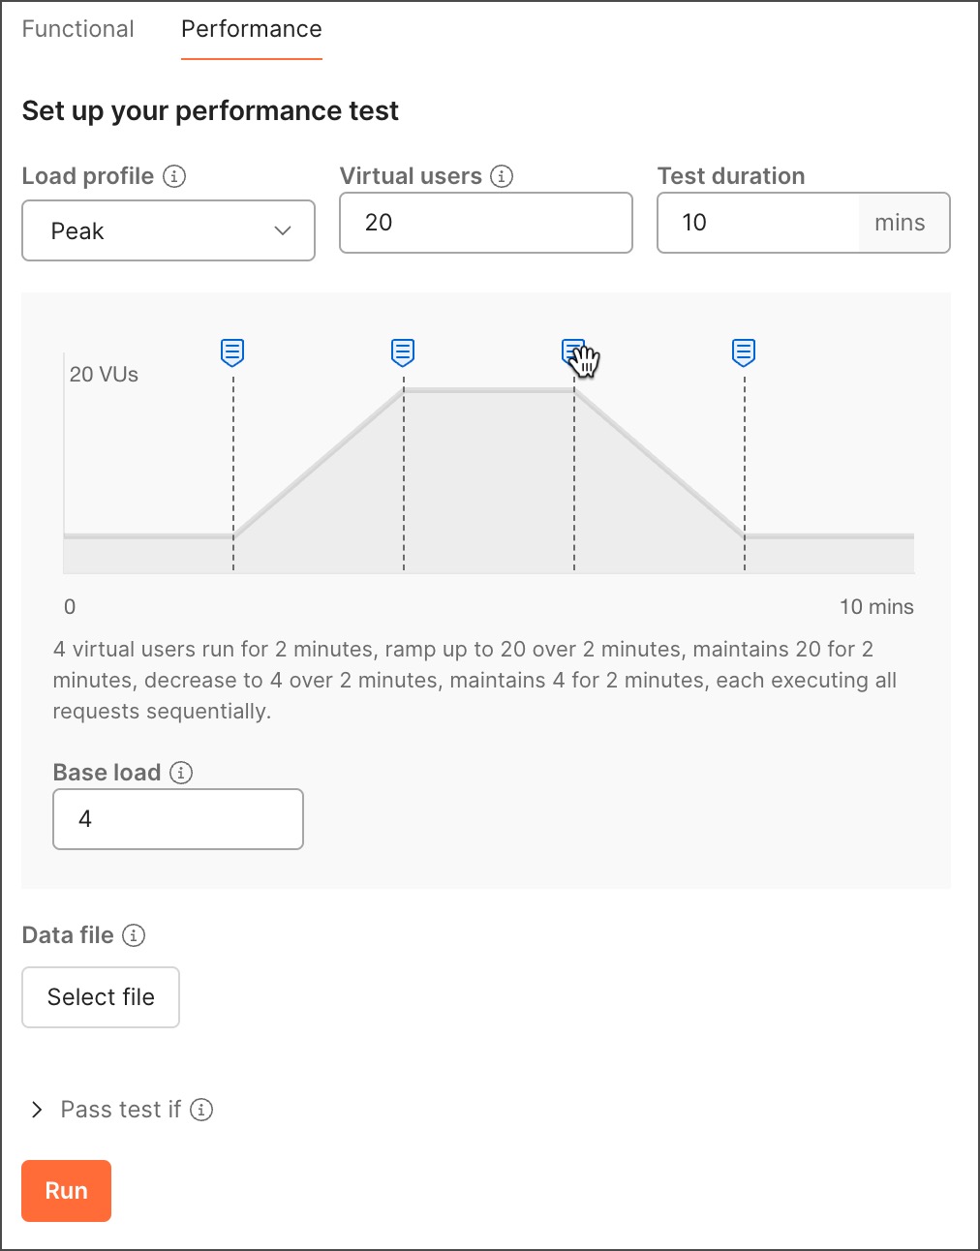The width and height of the screenshot is (980, 1251).
Task: Switch to the Functional tab
Action: (x=77, y=29)
